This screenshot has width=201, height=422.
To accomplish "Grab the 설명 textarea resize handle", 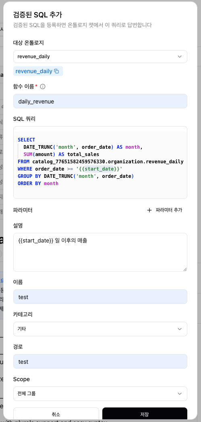I will (x=185, y=269).
